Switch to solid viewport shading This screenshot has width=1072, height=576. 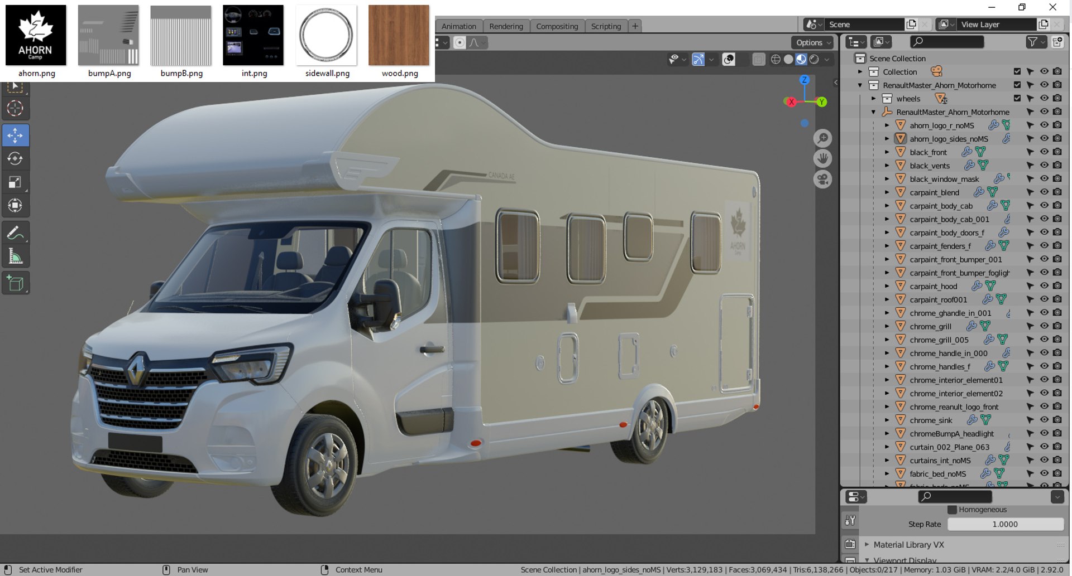pos(788,59)
